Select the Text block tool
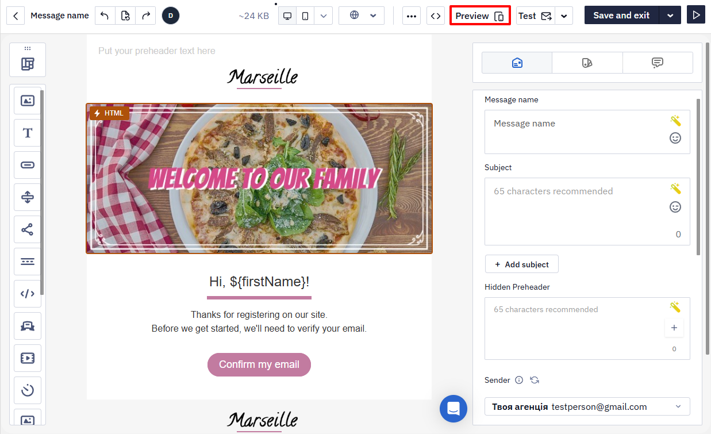Screen dimensions: 711x434 [x=28, y=133]
